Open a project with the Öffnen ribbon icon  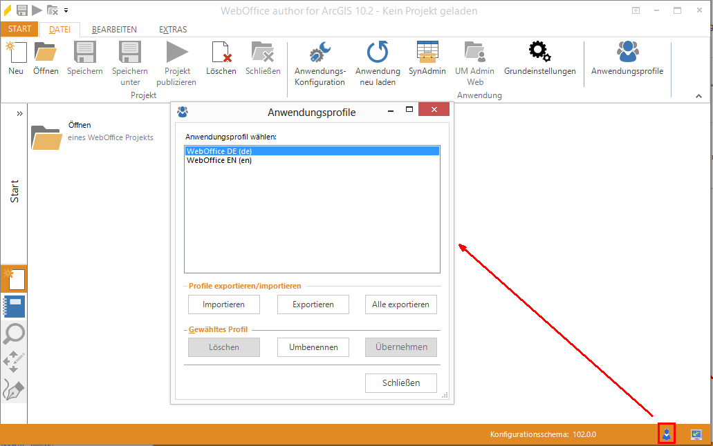click(x=46, y=53)
